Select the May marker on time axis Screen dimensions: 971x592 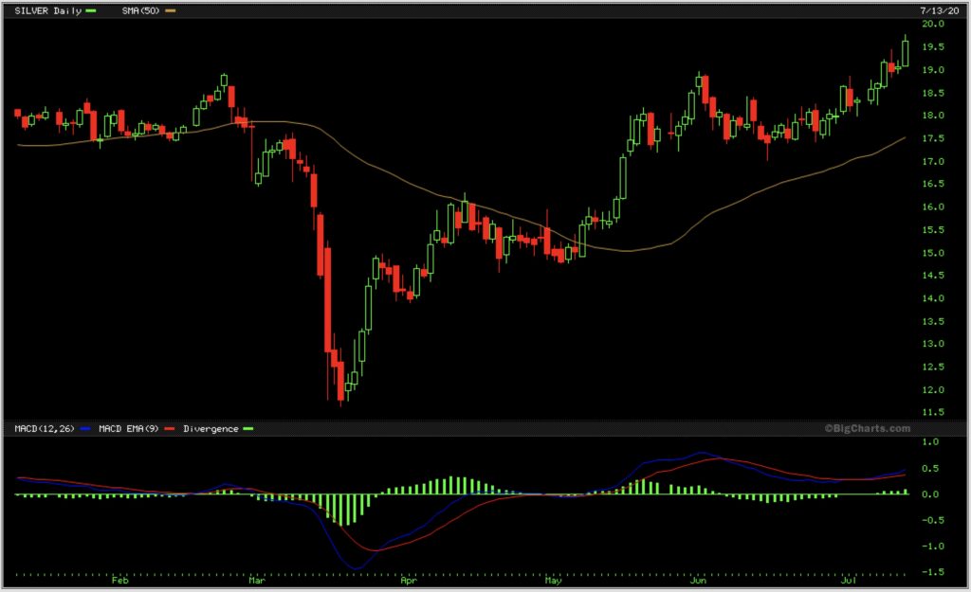point(553,582)
